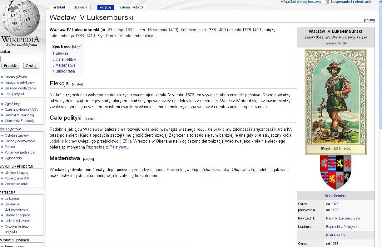The image size is (382, 247).
Task: Jump to Bibliografia in the contents box
Action: click(64, 71)
